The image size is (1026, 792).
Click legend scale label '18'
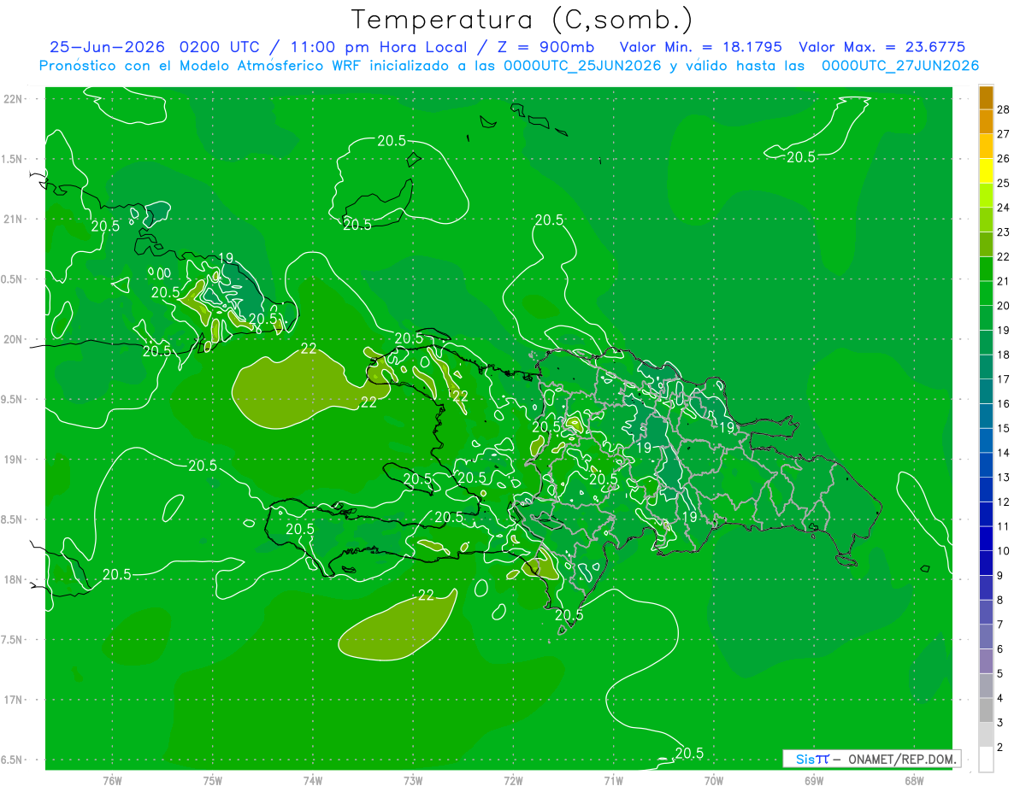click(1004, 355)
